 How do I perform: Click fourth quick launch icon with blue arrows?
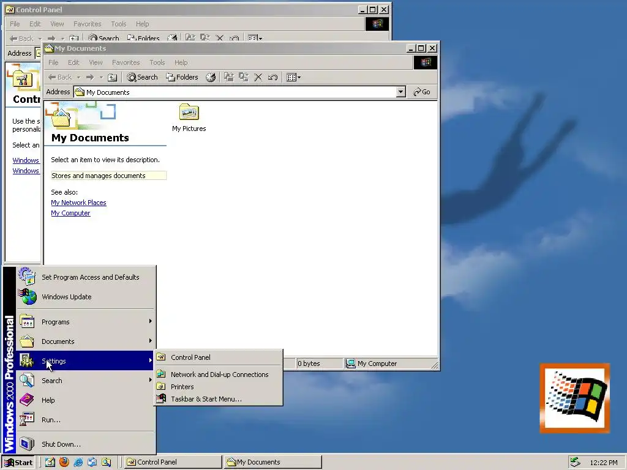click(x=92, y=463)
